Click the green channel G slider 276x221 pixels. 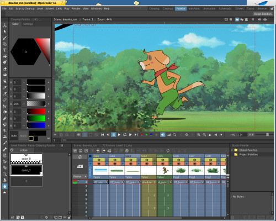coord(36,119)
